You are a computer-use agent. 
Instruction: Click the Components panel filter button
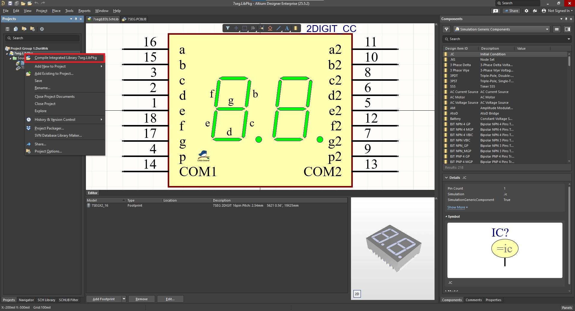447,29
